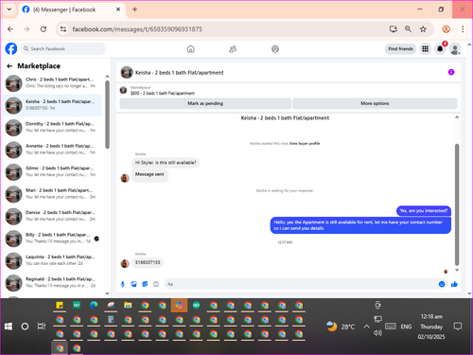The height and width of the screenshot is (355, 473).
Task: Focus the Search Facebook field
Action: pos(63,49)
